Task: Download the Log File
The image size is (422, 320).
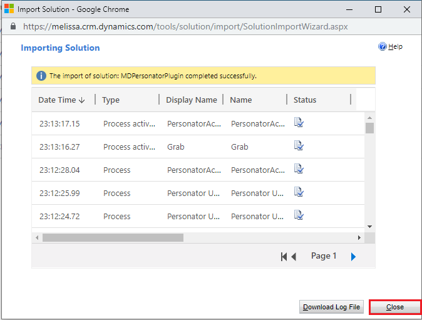Action: coord(332,307)
